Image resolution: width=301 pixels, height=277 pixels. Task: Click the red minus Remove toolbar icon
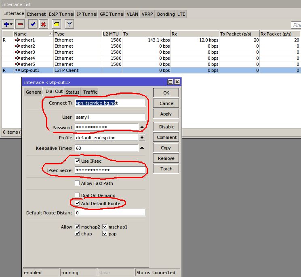pyautogui.click(x=20, y=24)
